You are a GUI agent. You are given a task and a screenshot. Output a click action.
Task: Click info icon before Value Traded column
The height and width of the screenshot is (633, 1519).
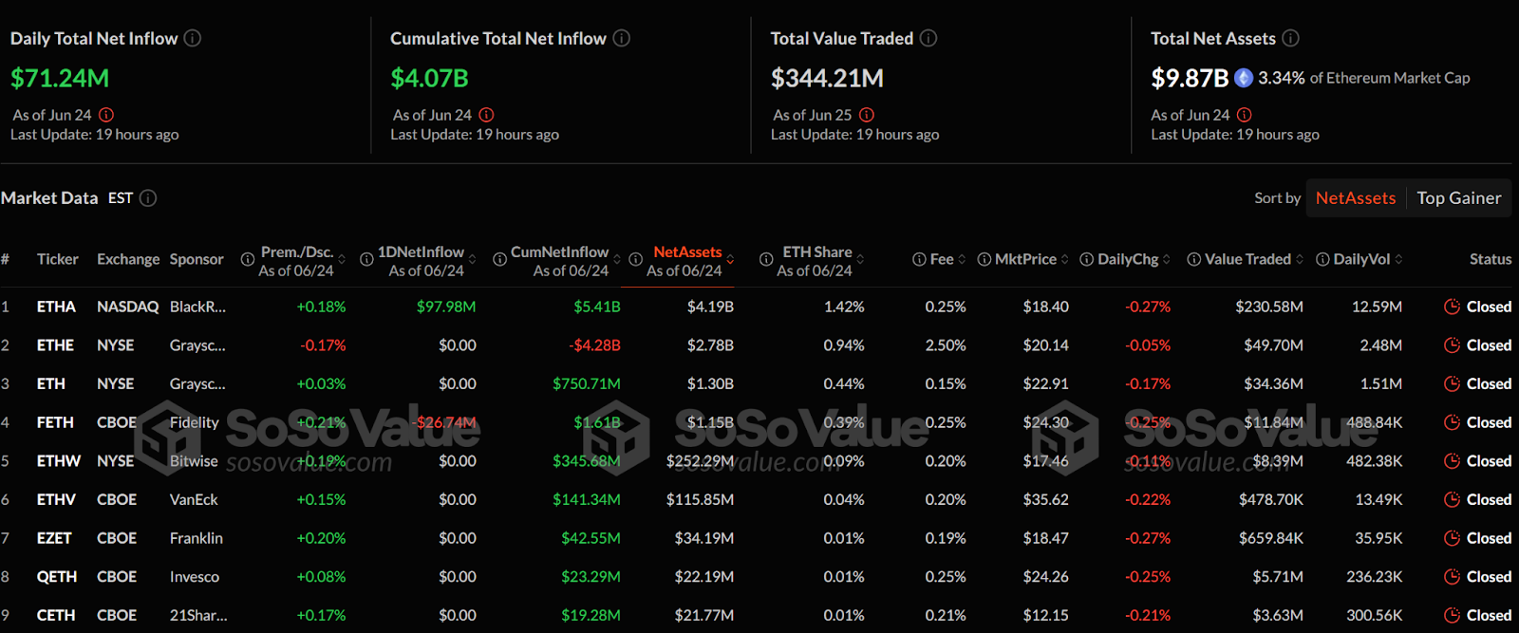pyautogui.click(x=1194, y=259)
